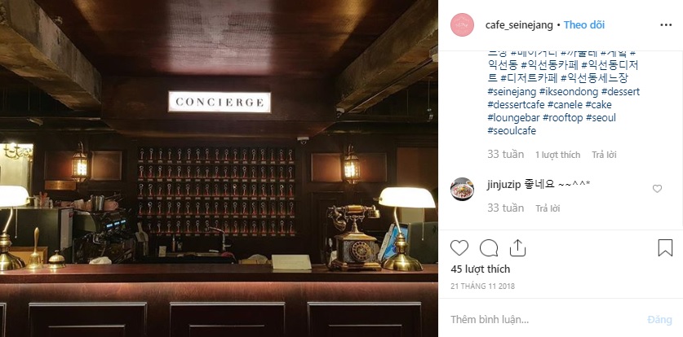Open cafe_seinejang username link
The image size is (683, 337).
pyautogui.click(x=519, y=24)
